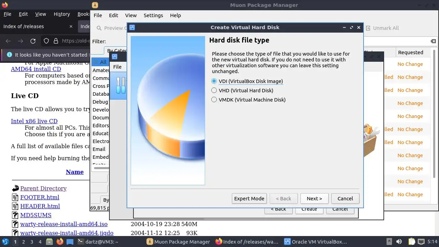Switch dialog to Expert Mode
439x247 pixels.
coord(249,199)
